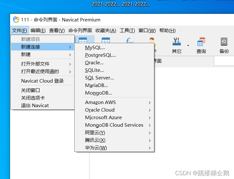Screen dimensions: 234x179
Task: Create a new MySQL... connection
Action: point(114,48)
